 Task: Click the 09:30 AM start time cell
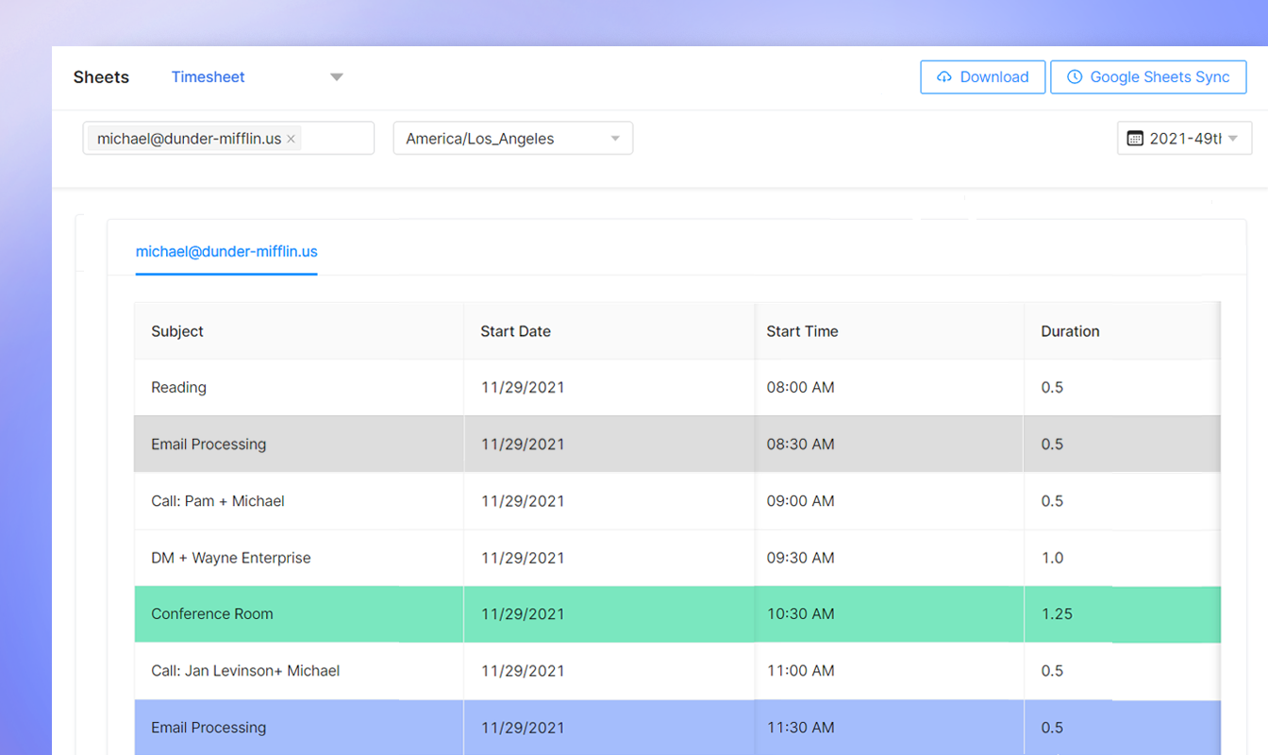tap(890, 558)
